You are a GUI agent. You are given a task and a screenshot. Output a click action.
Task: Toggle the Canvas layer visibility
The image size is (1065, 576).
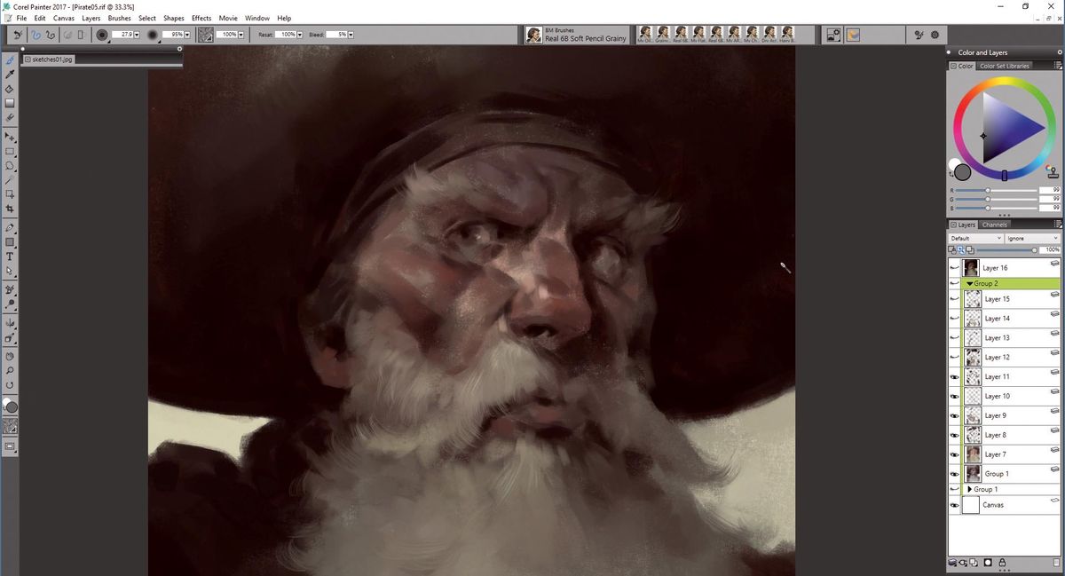click(x=954, y=505)
